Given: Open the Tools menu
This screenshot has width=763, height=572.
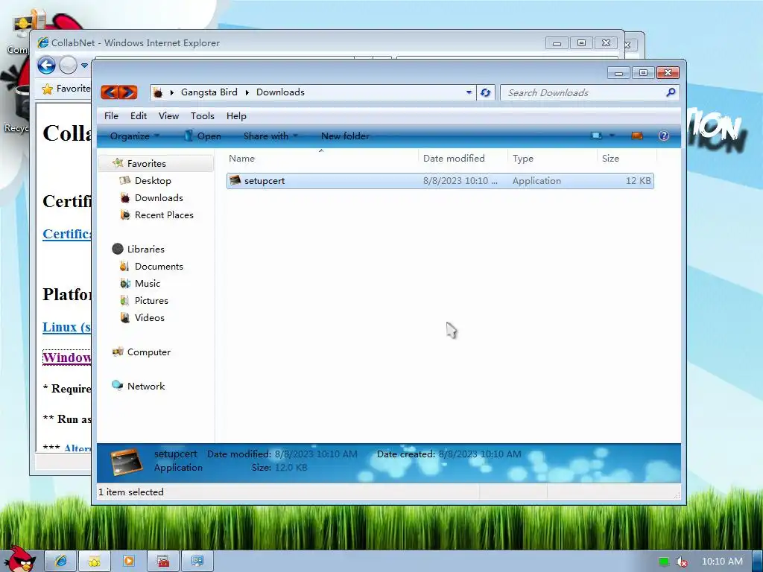Looking at the screenshot, I should pyautogui.click(x=203, y=115).
